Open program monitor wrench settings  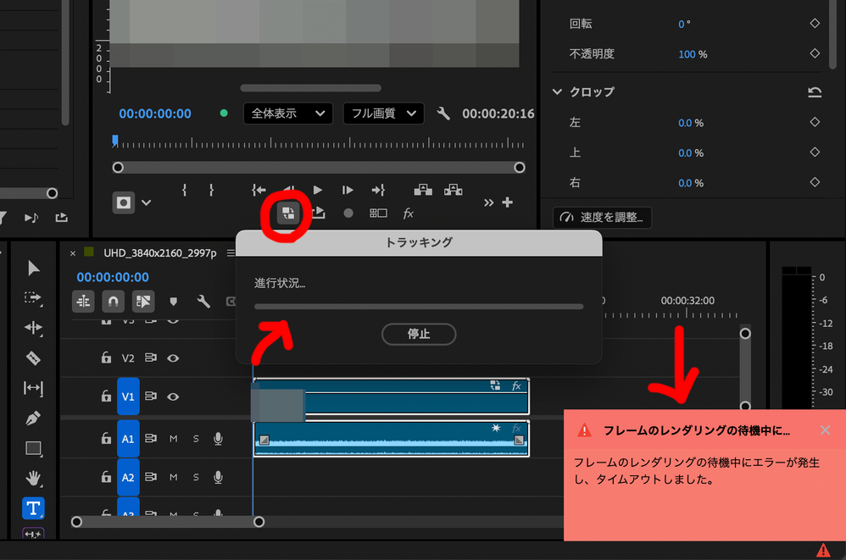[x=443, y=114]
